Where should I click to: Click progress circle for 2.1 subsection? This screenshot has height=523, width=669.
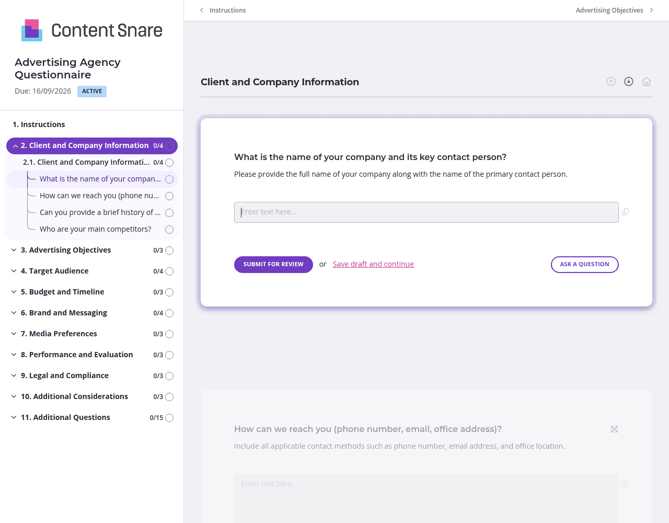click(x=169, y=163)
